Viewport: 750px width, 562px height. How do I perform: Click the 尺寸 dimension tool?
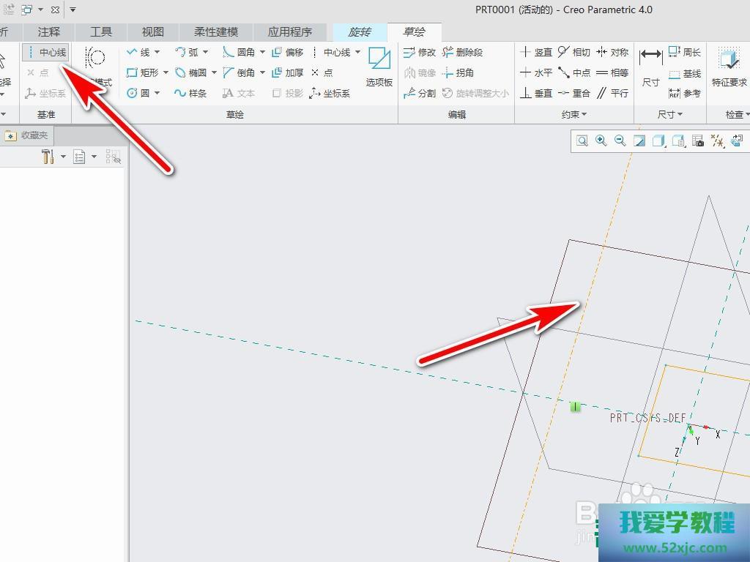(650, 67)
